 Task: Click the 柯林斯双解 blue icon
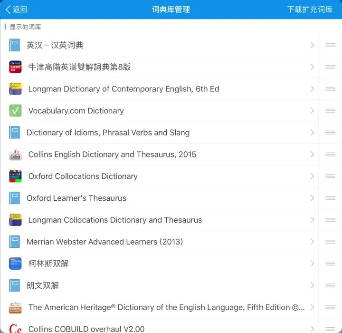15,264
